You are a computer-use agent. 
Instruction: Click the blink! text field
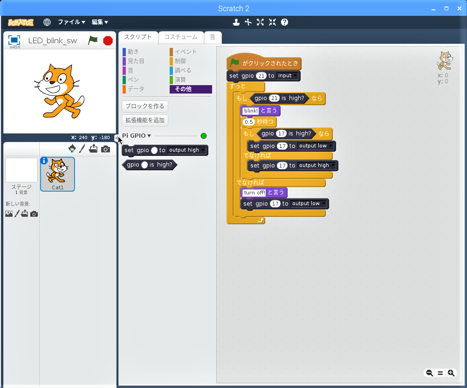coord(251,111)
